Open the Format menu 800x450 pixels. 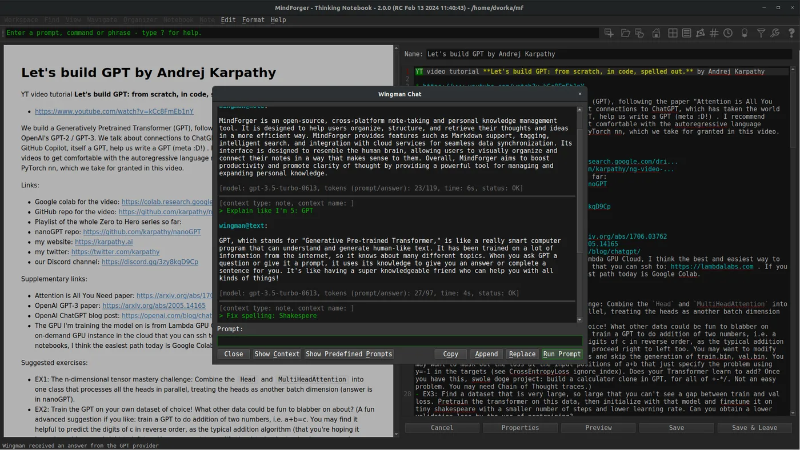(x=253, y=19)
